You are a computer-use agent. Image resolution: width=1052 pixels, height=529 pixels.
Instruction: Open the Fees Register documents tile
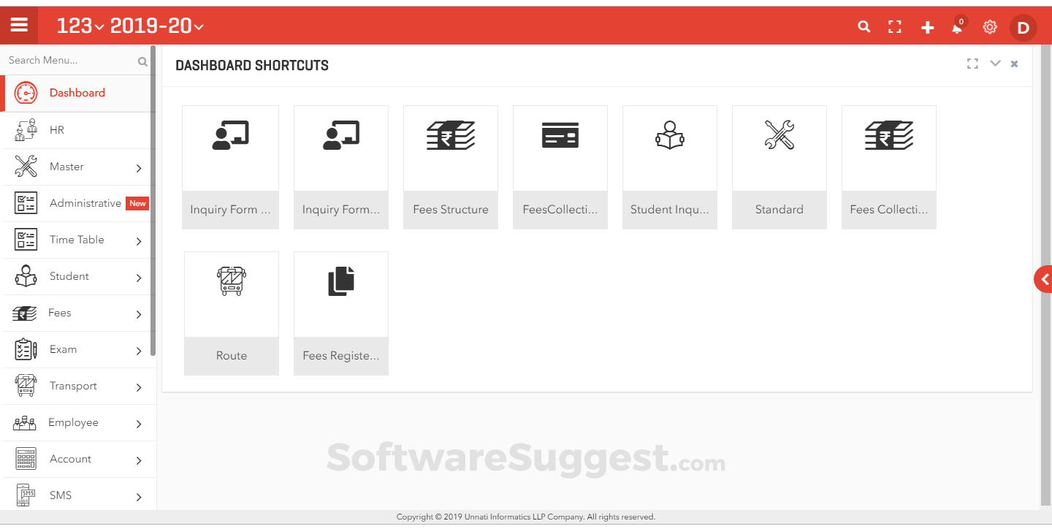tap(341, 313)
